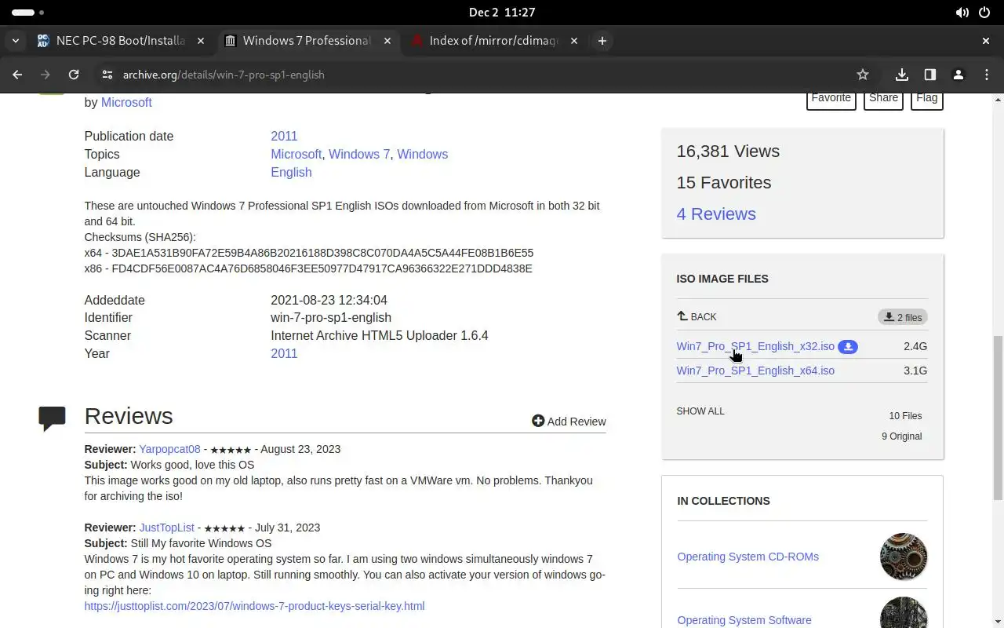Click SHOW ALL files
Viewport: 1004px width, 628px height.
click(x=700, y=411)
